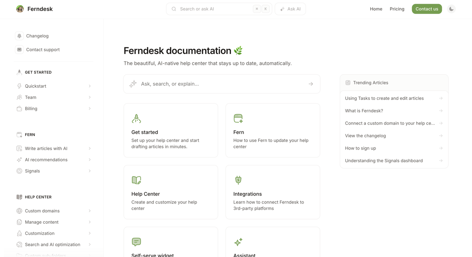Click the AI recommendations sparkle icon
The image size is (472, 257).
click(19, 160)
